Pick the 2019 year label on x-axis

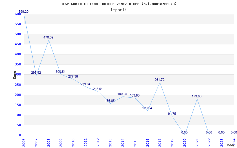coord(172,142)
